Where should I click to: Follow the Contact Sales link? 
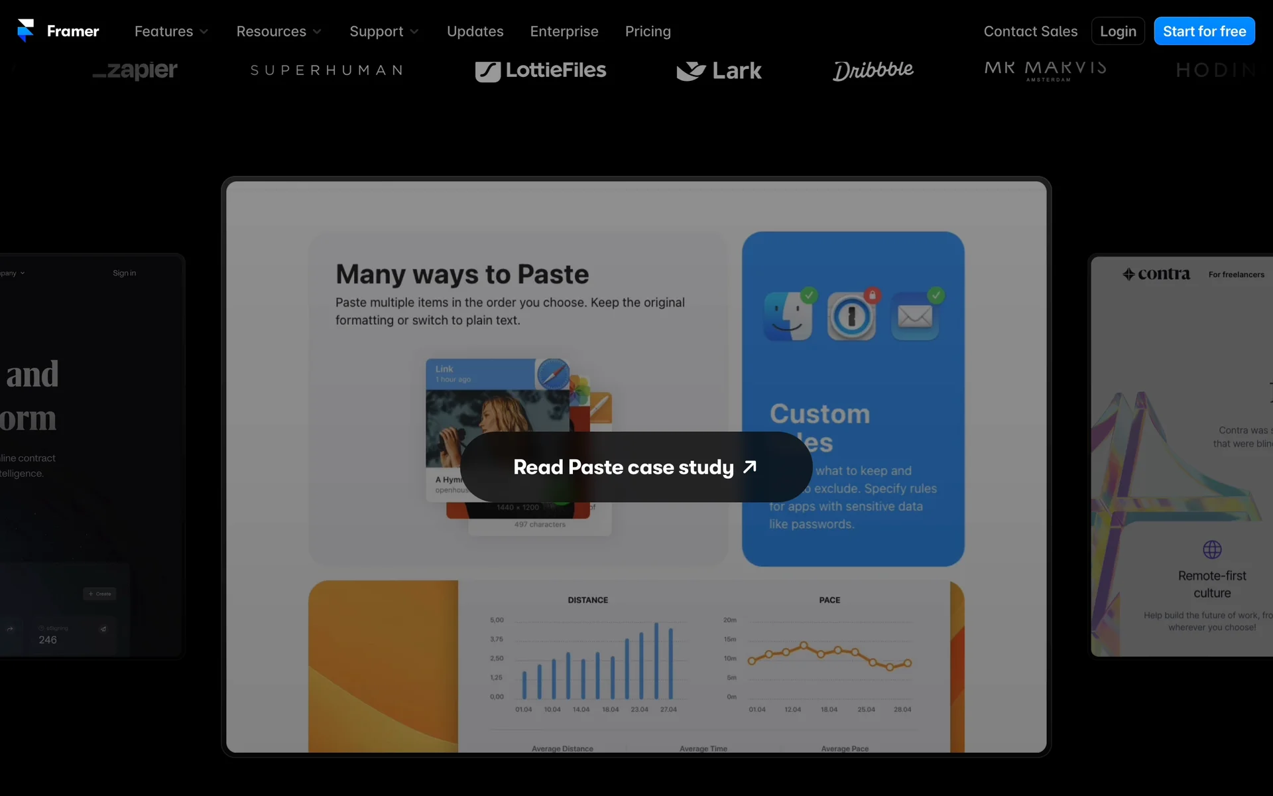point(1030,31)
